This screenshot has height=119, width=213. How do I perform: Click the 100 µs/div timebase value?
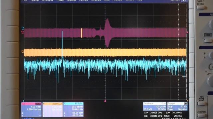pyautogui.click(x=161, y=107)
